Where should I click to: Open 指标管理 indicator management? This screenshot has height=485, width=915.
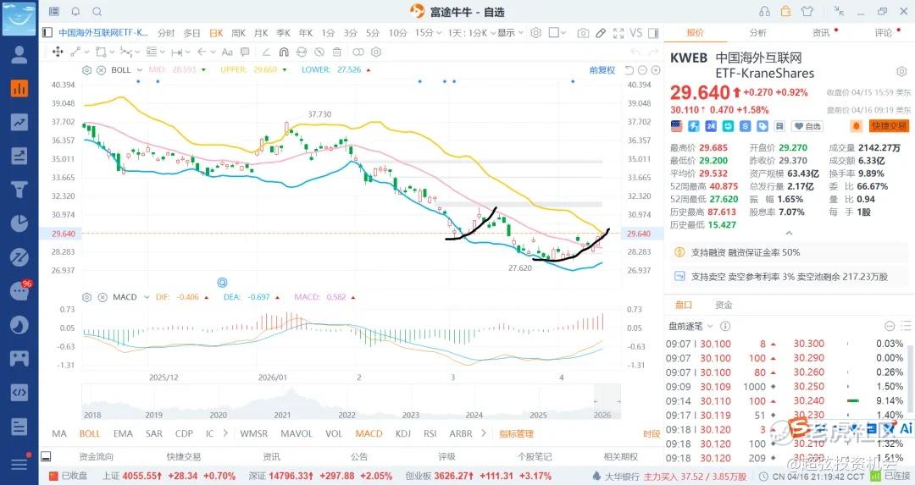point(517,433)
